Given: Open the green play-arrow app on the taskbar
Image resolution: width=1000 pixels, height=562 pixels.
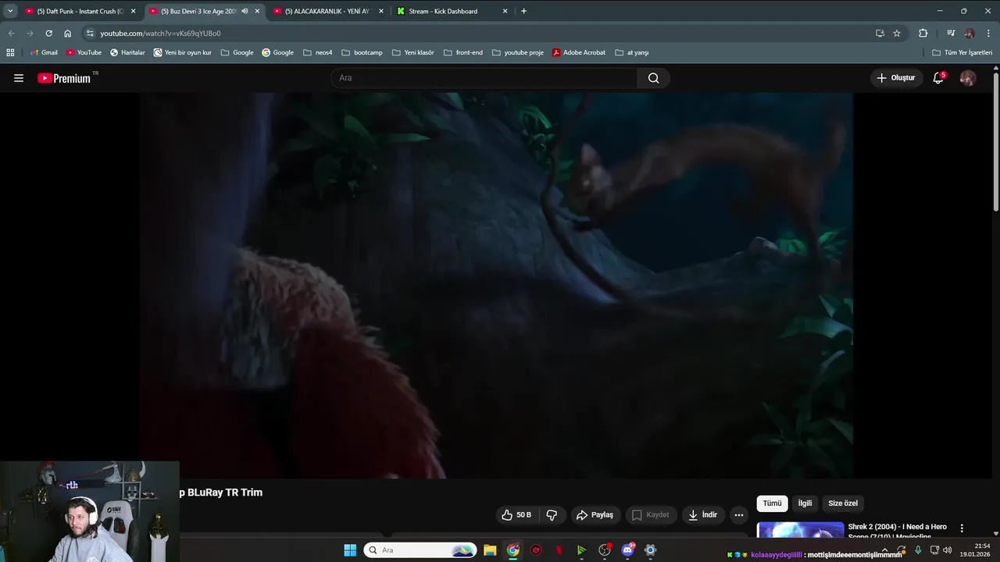Looking at the screenshot, I should click(x=581, y=550).
